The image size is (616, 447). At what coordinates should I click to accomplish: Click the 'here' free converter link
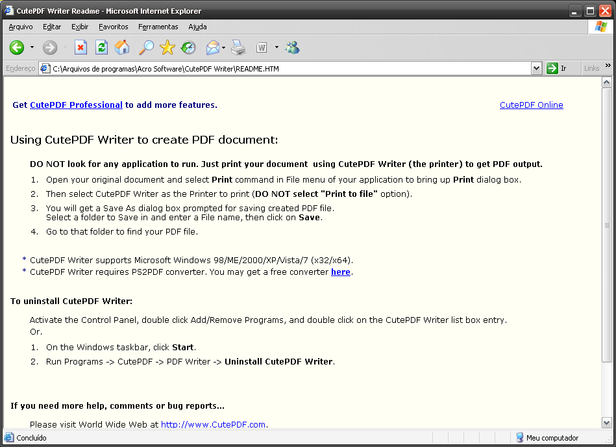click(341, 272)
